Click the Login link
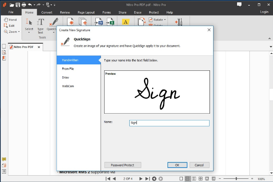273x182 pixels. point(264,12)
